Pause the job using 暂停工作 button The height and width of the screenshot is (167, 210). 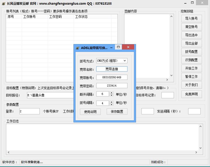[x=191, y=76]
